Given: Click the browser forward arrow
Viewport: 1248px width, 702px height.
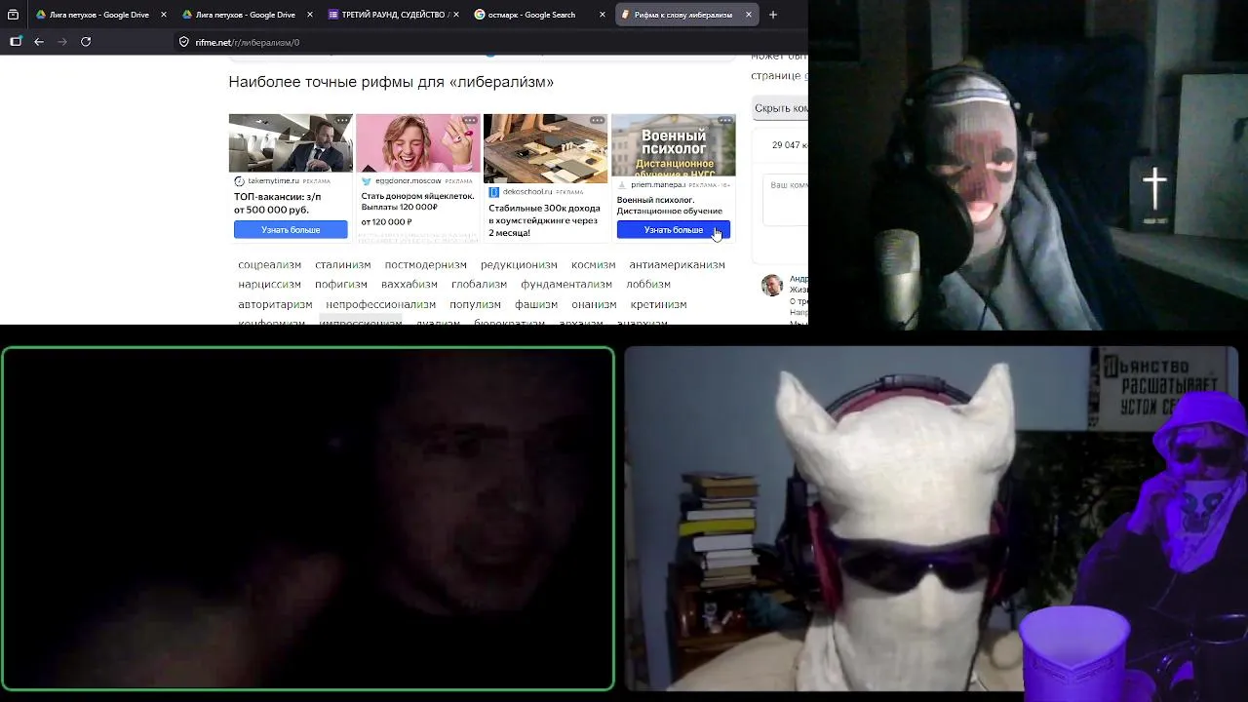Looking at the screenshot, I should coord(62,42).
